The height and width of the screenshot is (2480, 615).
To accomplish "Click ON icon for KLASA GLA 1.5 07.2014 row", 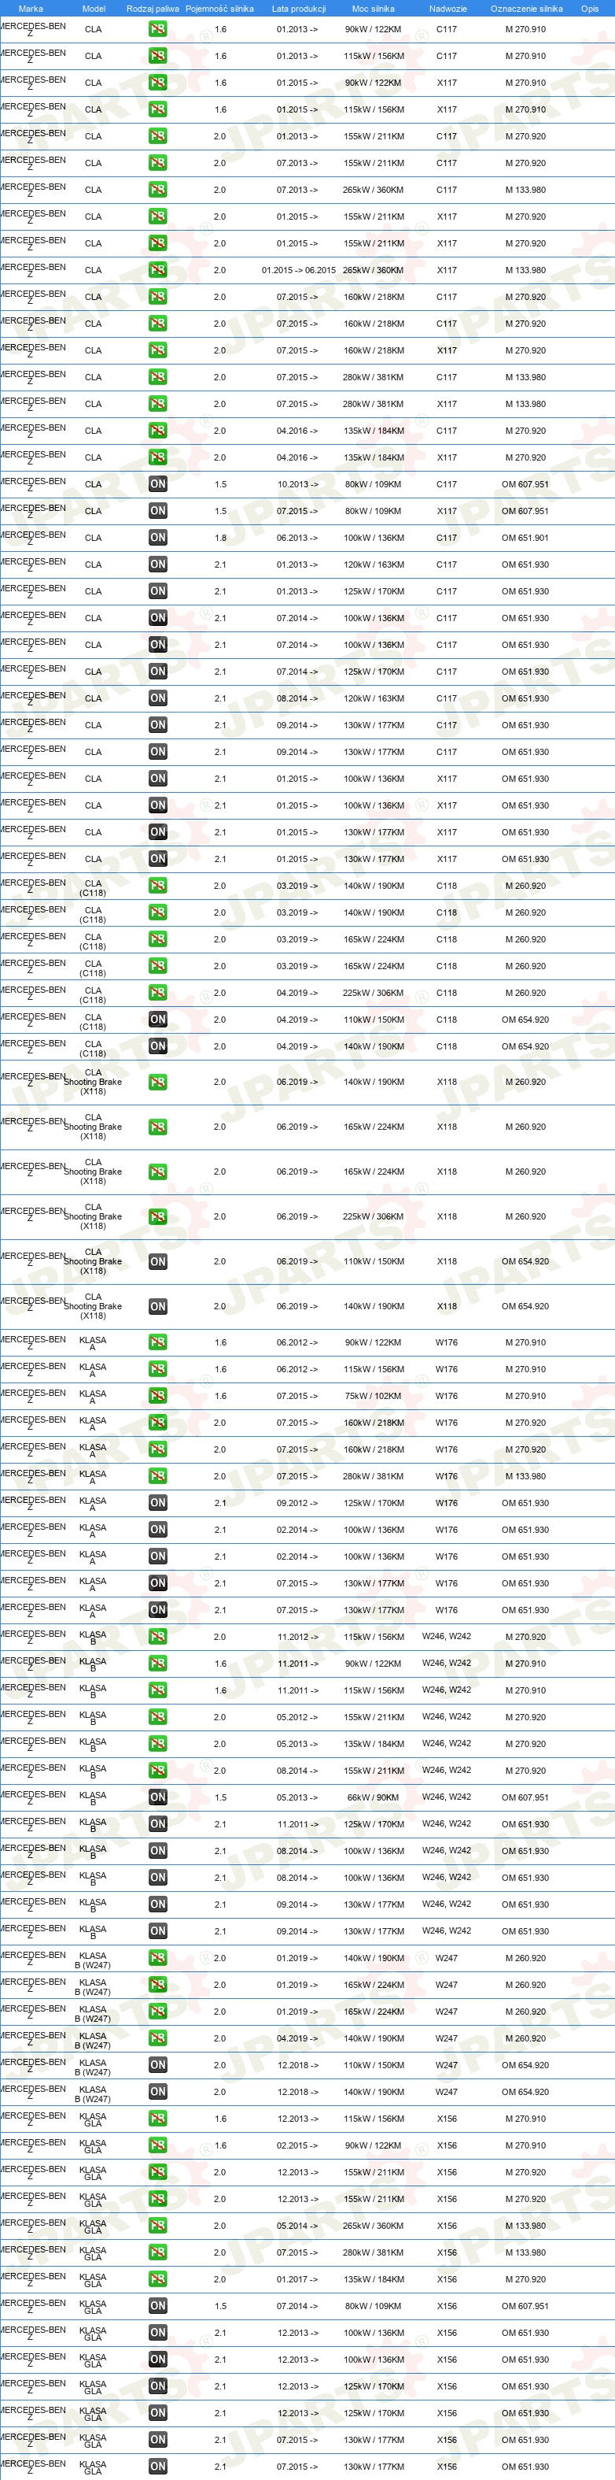I will coord(157,2306).
